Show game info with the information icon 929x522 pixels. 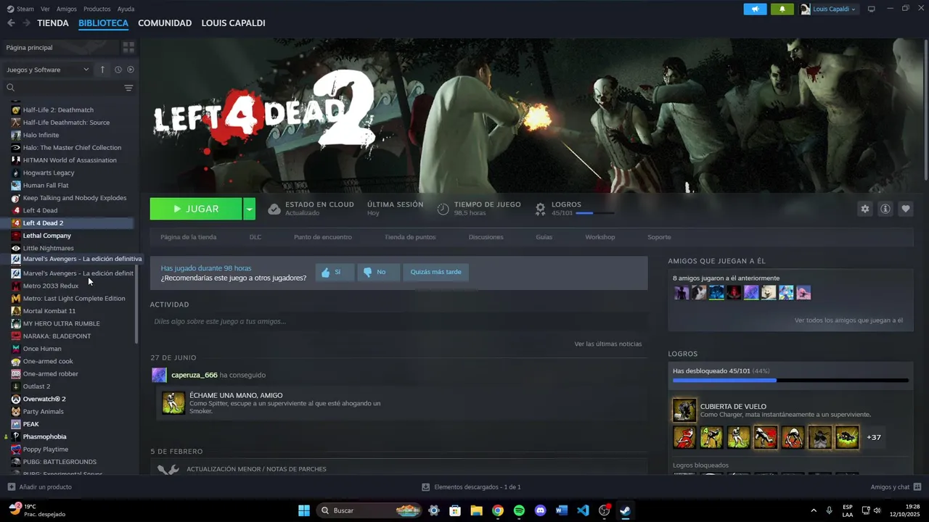pyautogui.click(x=885, y=209)
